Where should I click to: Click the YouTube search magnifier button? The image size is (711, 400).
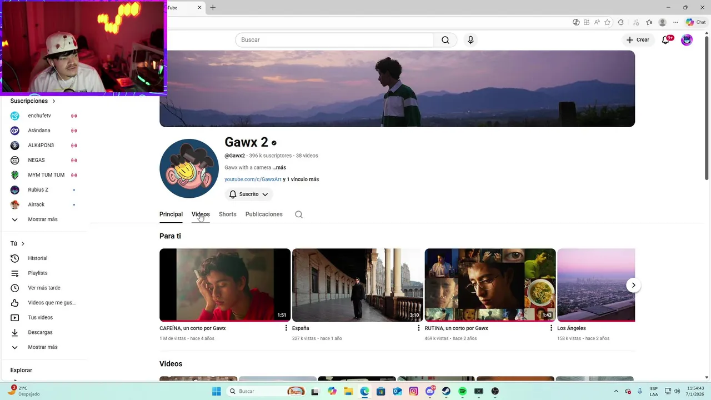[x=445, y=40]
